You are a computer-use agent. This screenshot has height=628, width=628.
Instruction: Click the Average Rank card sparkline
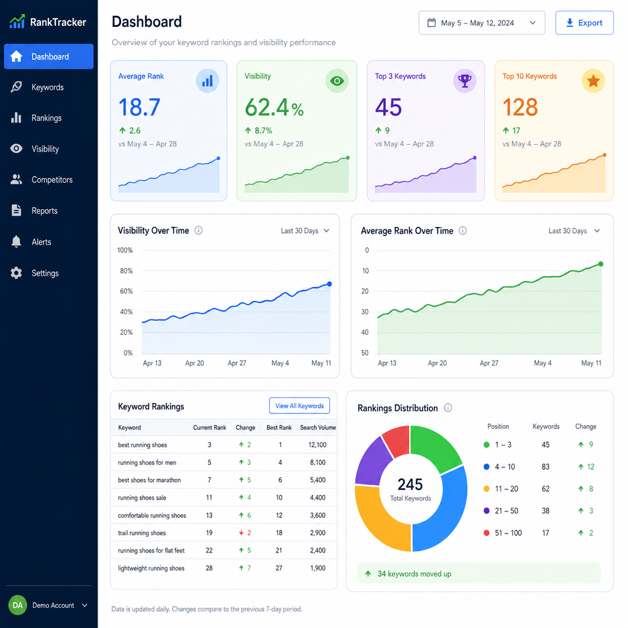point(169,175)
